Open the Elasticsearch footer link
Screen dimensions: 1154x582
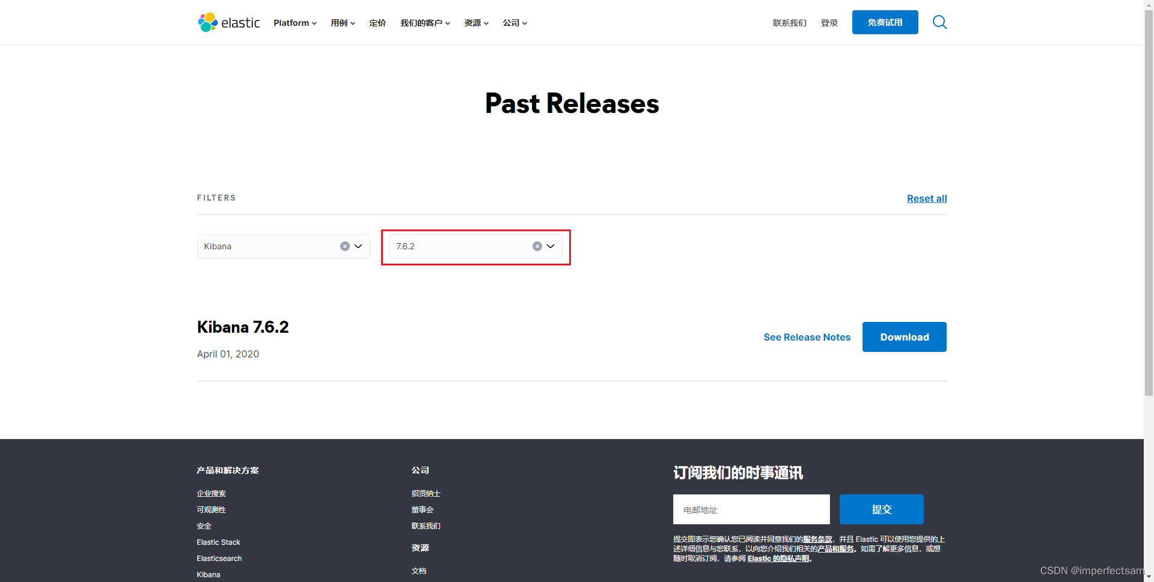point(219,559)
